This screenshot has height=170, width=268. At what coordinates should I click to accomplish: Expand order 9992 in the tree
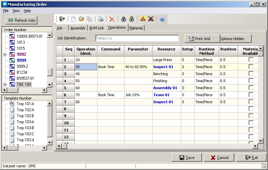5,54
